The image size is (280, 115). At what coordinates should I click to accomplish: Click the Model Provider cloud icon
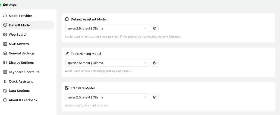point(5,16)
